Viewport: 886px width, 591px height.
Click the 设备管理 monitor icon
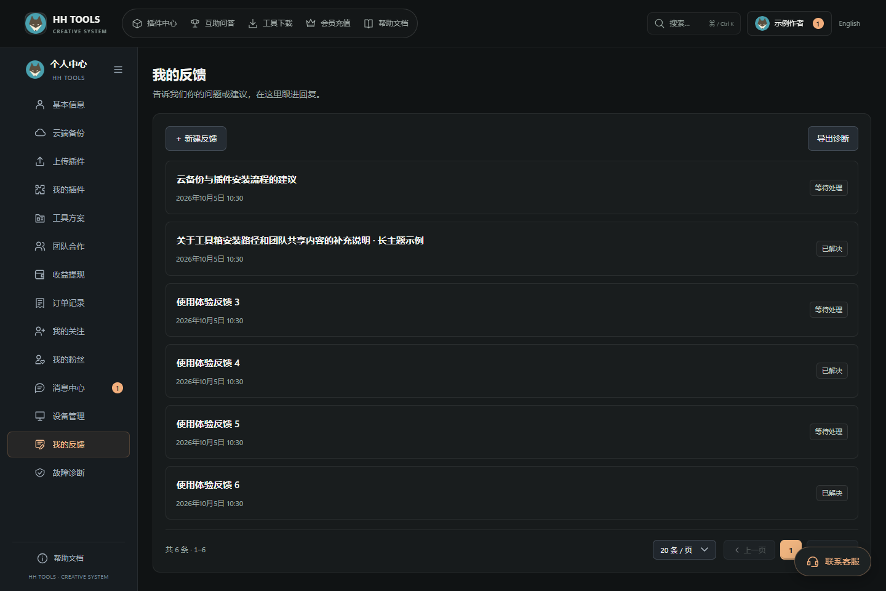point(40,416)
